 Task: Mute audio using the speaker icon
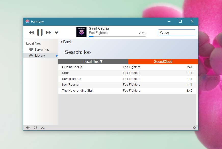coord(28,128)
